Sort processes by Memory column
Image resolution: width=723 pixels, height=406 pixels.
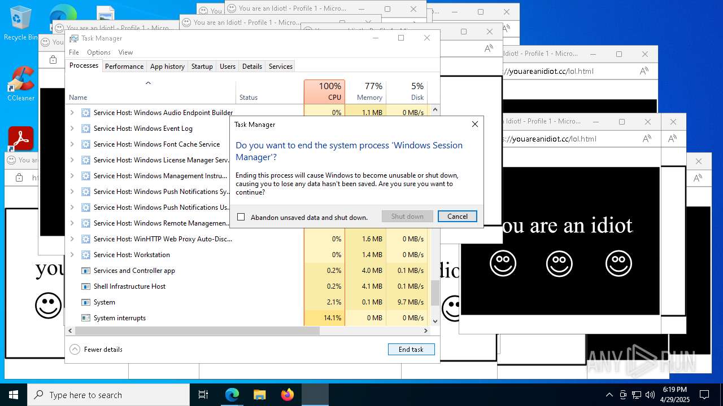365,91
